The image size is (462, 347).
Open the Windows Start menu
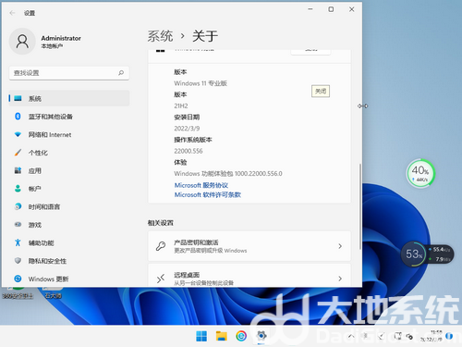point(201,336)
